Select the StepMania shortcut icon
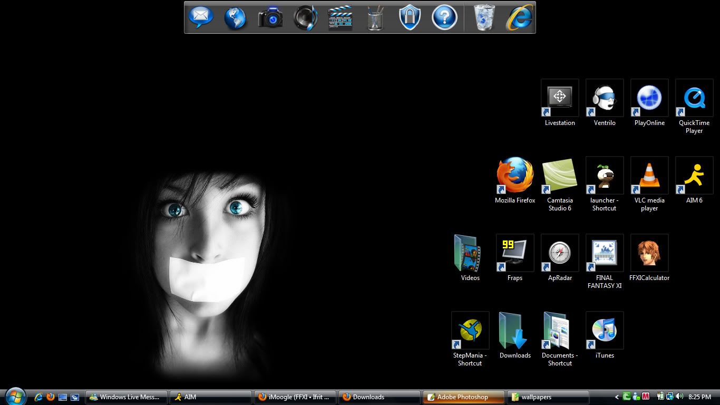This screenshot has width=720, height=405. coord(470,331)
